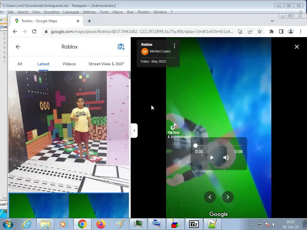This screenshot has width=307, height=230.
Task: Show the previous photo
Action: click(210, 197)
